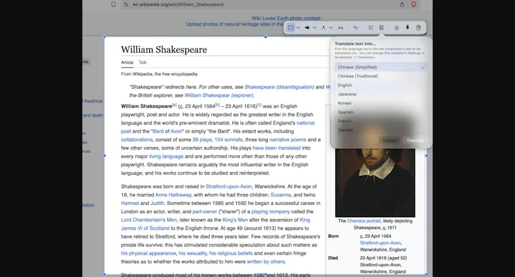Follow the 'have been translated' link

(x=277, y=148)
